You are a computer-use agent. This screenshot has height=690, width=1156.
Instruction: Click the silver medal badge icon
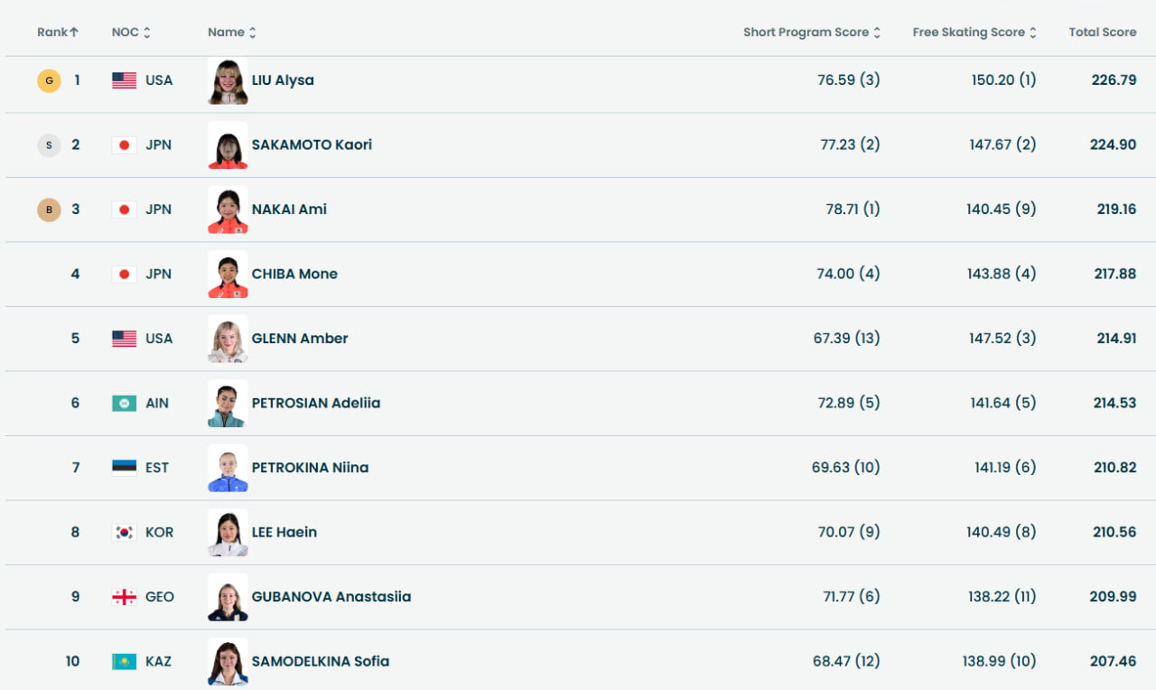pyautogui.click(x=49, y=145)
